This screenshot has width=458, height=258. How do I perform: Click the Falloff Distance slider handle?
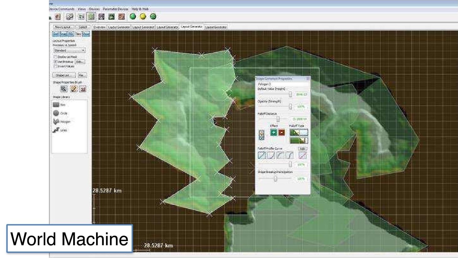point(278,119)
